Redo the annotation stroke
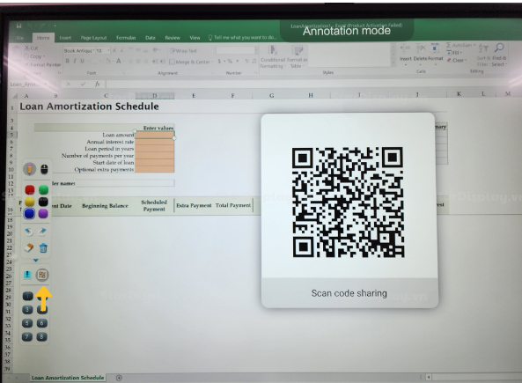 pyautogui.click(x=42, y=232)
